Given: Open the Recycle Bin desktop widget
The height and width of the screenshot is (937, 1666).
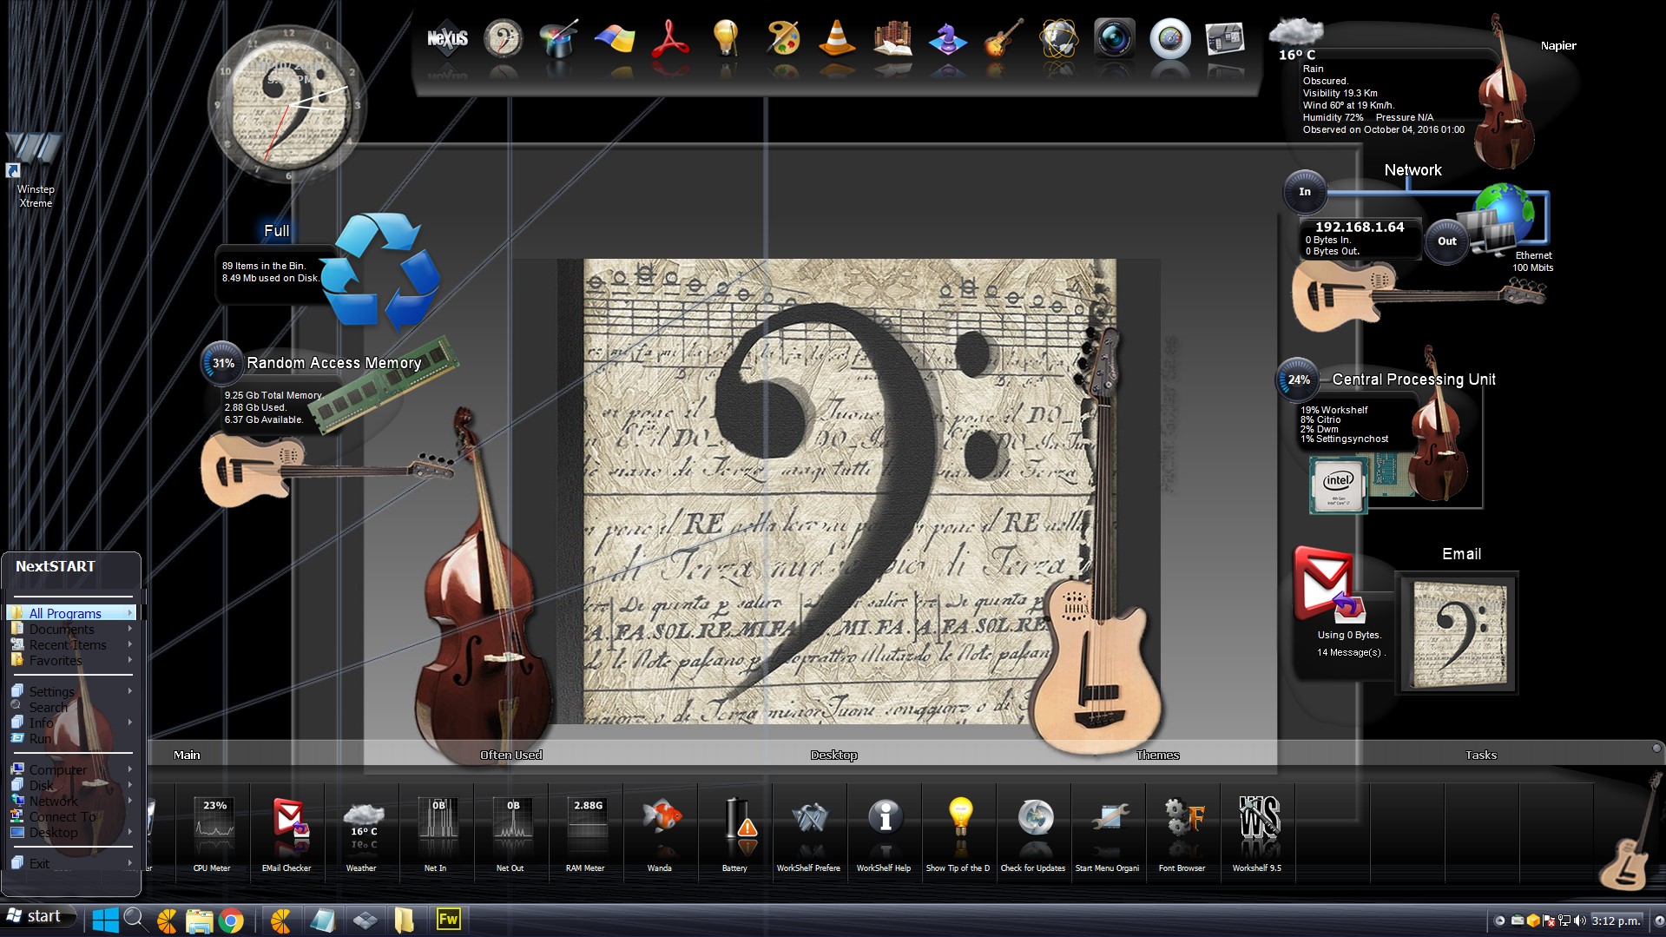Looking at the screenshot, I should click(x=381, y=271).
